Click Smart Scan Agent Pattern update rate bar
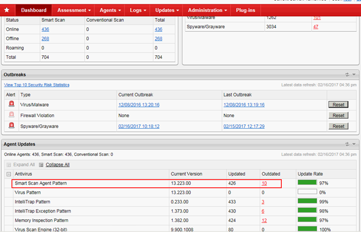Screen dimensions: 361x232 (307, 183)
